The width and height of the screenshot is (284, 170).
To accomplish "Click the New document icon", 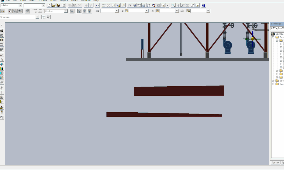I will (x=49, y=6).
